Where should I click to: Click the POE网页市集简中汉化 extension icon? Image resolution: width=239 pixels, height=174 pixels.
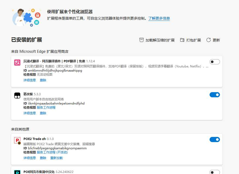[17, 172]
